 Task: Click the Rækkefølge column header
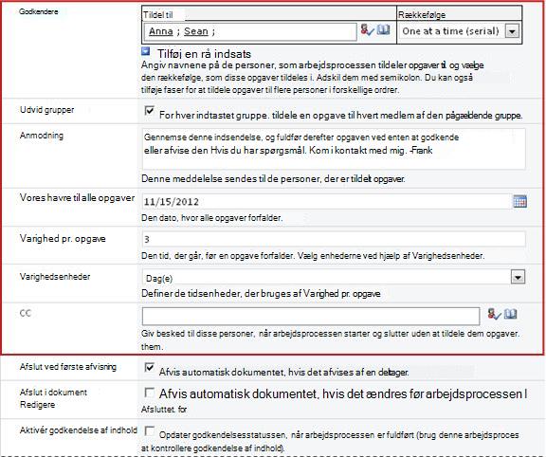[x=422, y=15]
